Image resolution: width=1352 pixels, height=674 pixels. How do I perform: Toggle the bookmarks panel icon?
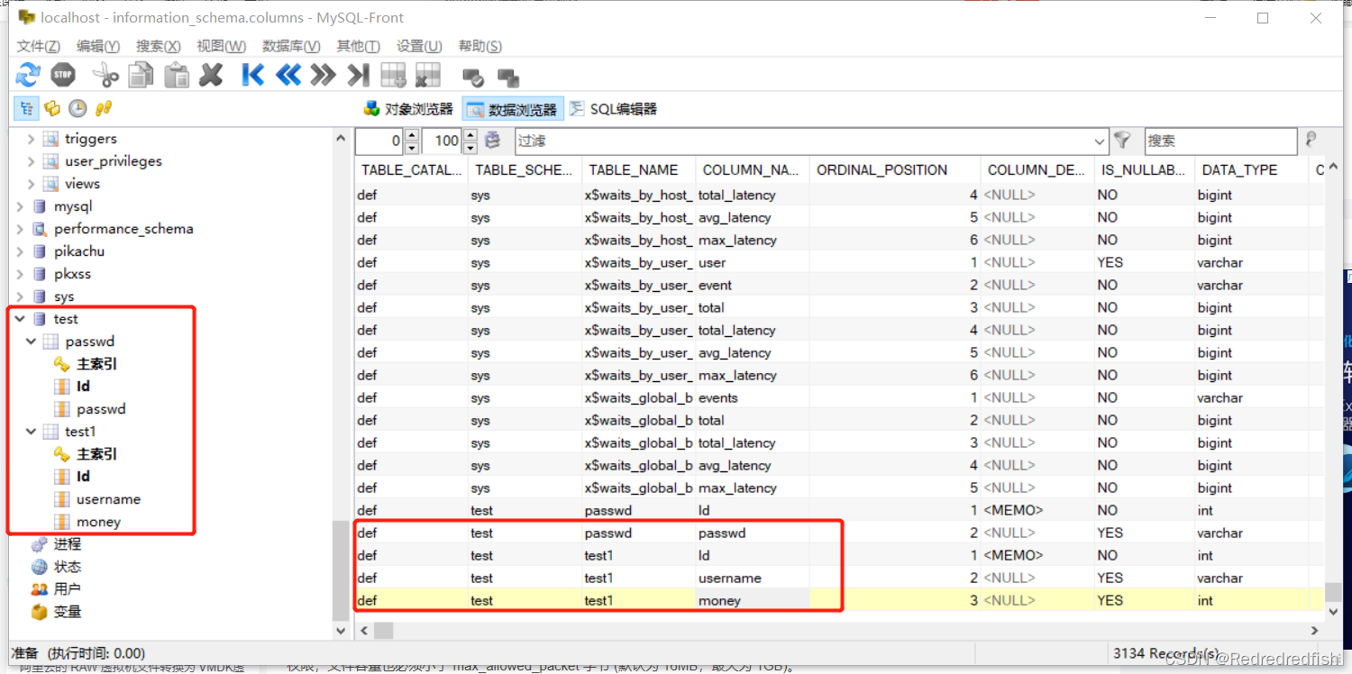52,109
